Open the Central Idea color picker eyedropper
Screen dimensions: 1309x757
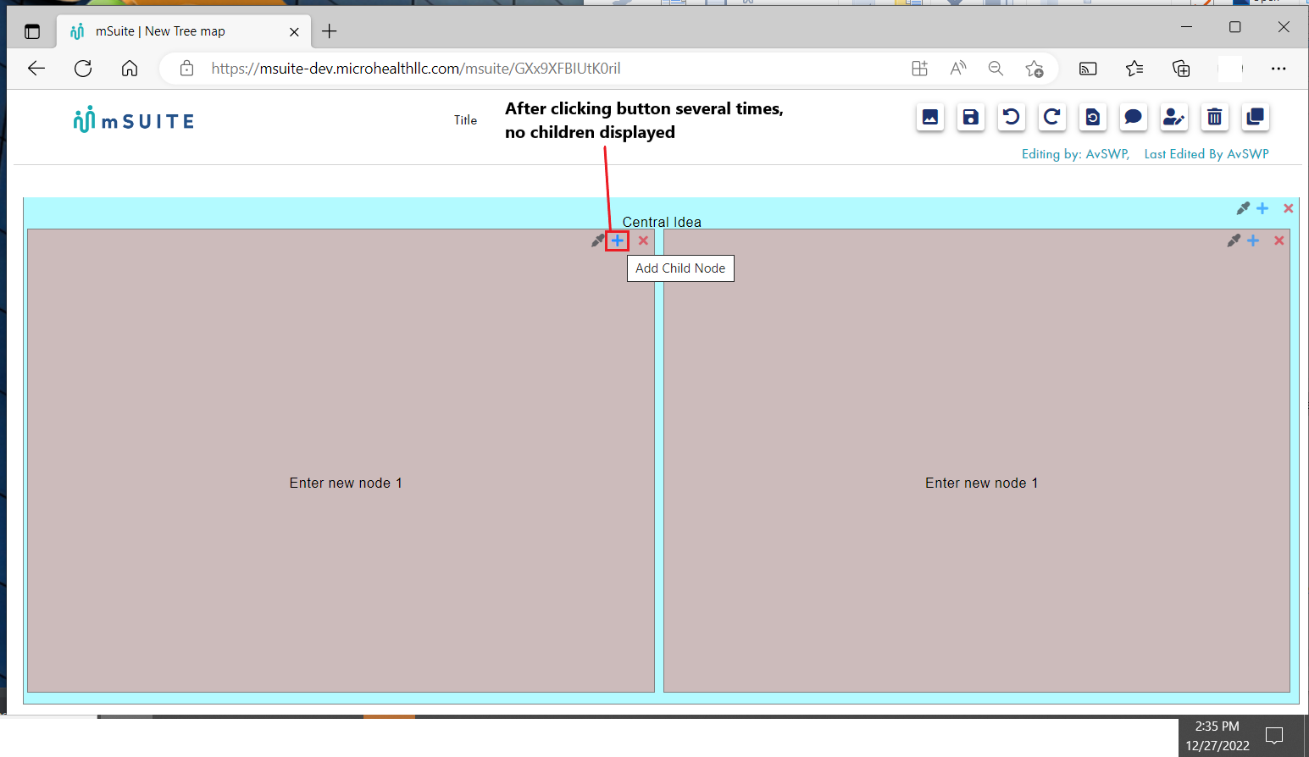pyautogui.click(x=1243, y=207)
